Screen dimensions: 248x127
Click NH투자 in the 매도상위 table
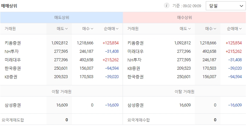point(12,51)
